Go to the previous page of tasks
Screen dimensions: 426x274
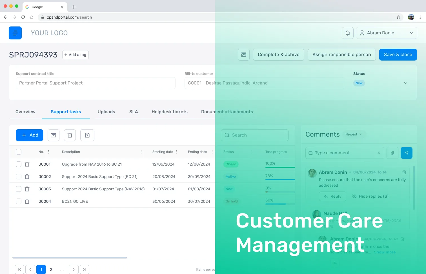click(x=30, y=269)
